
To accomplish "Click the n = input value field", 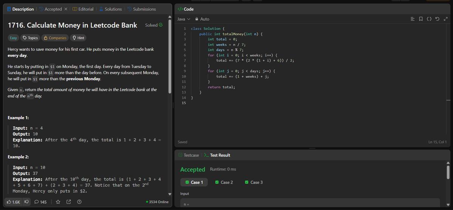I will (310, 204).
